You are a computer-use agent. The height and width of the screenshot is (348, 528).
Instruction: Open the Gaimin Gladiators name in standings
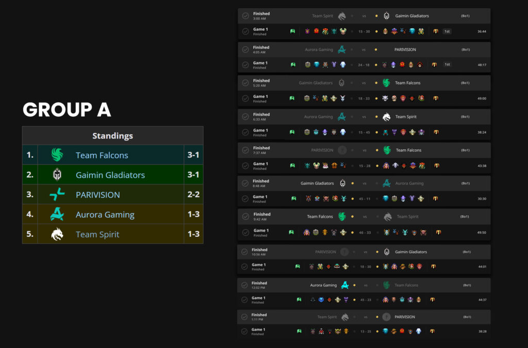point(110,175)
